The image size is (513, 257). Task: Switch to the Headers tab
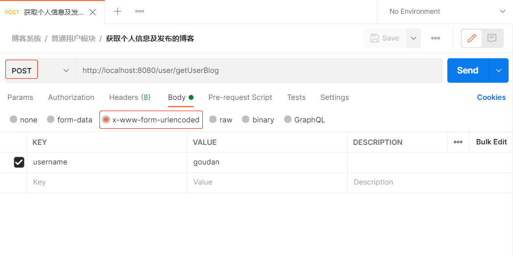point(129,97)
